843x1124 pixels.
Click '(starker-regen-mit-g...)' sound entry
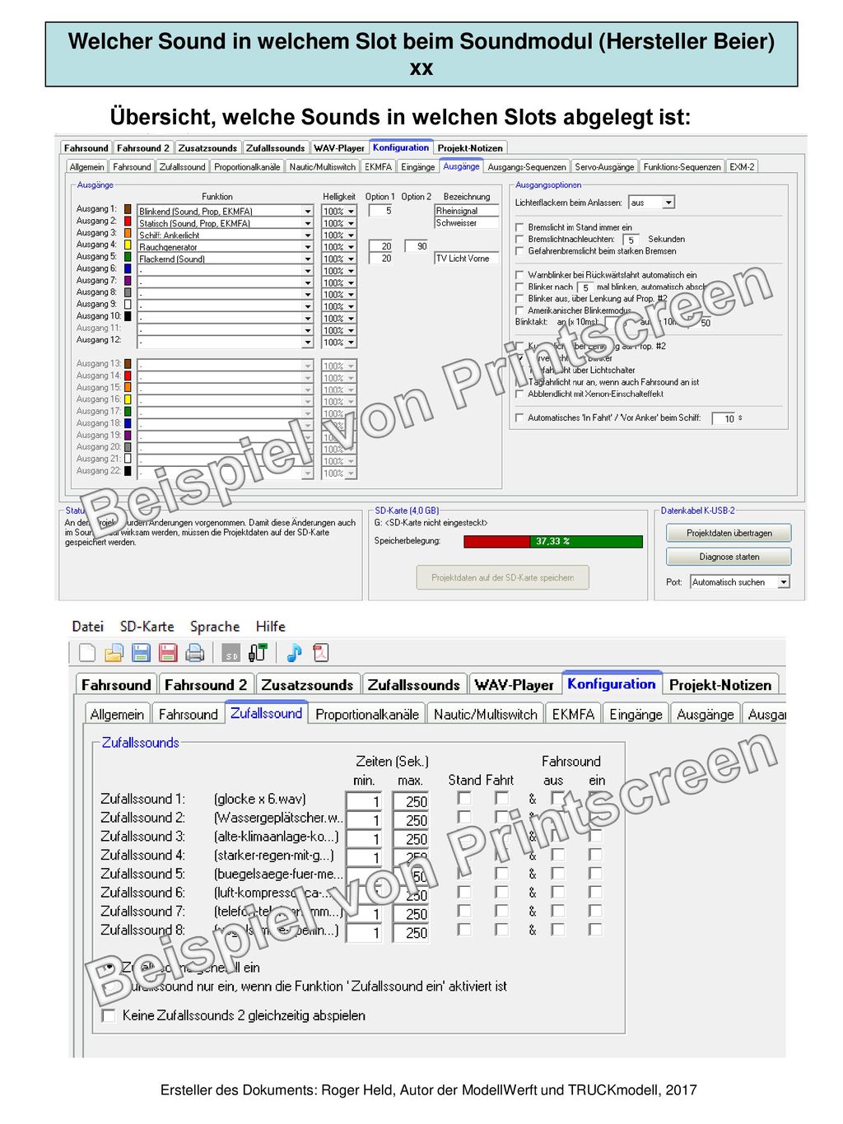274,856
